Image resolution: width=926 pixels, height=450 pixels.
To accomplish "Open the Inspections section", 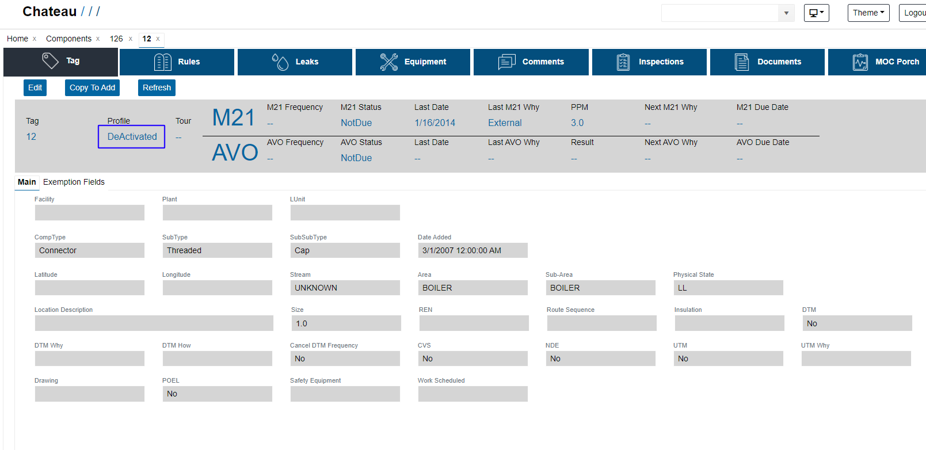I will point(649,62).
